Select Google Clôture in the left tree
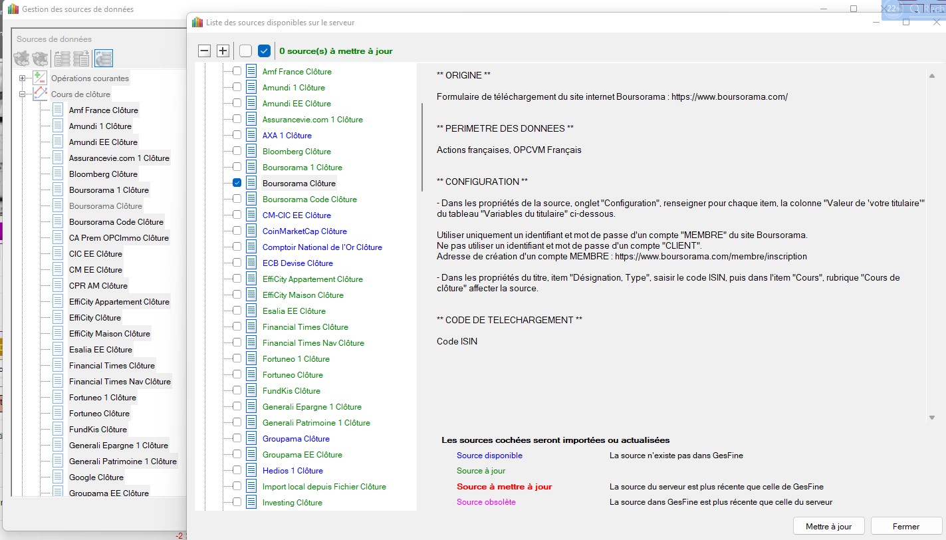This screenshot has width=946, height=540. 96,477
